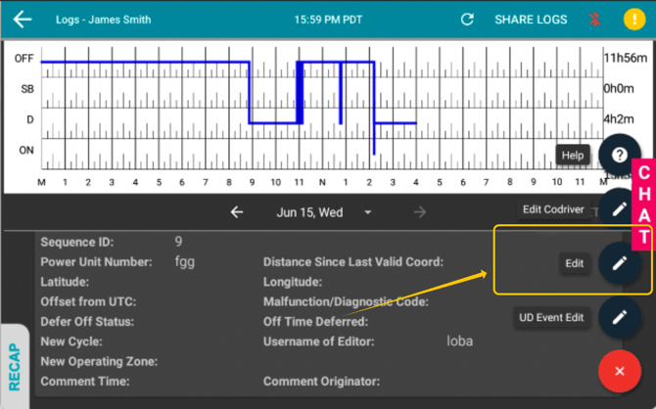Select the SB row label on graph
The height and width of the screenshot is (409, 656).
coord(27,89)
